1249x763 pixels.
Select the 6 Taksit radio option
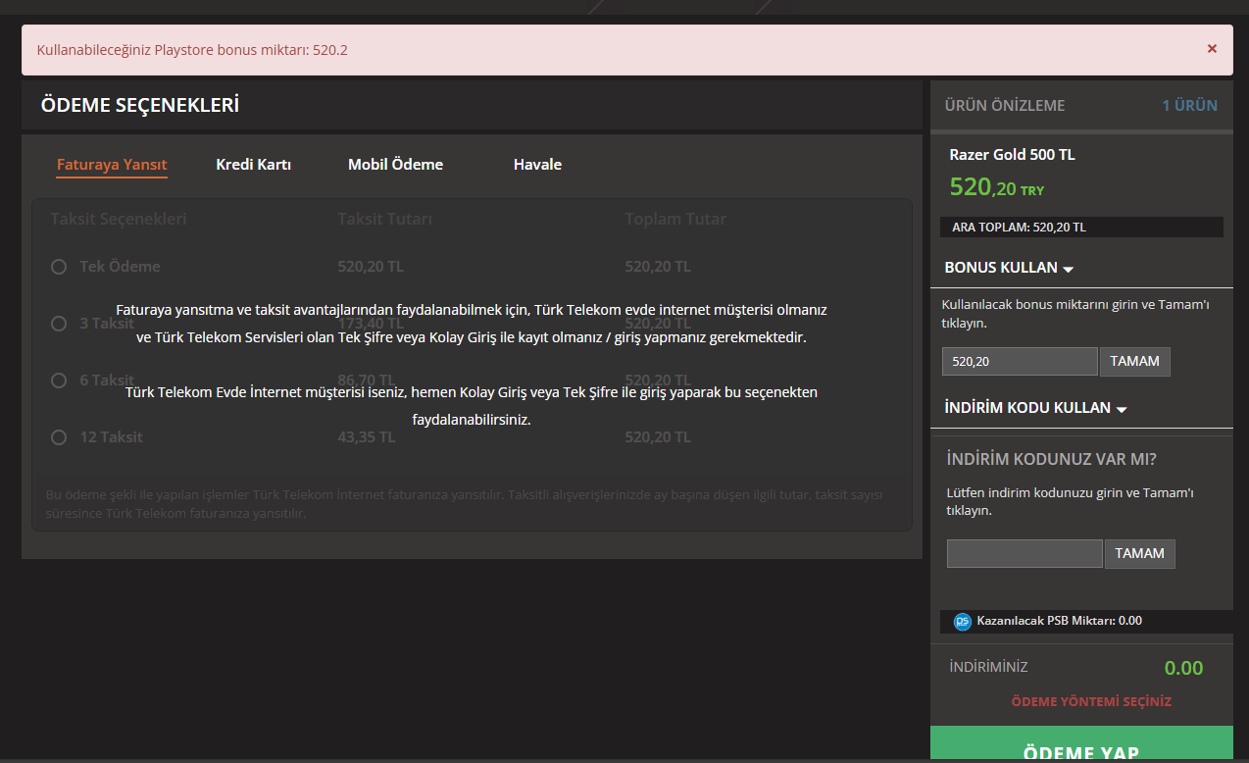(x=59, y=381)
